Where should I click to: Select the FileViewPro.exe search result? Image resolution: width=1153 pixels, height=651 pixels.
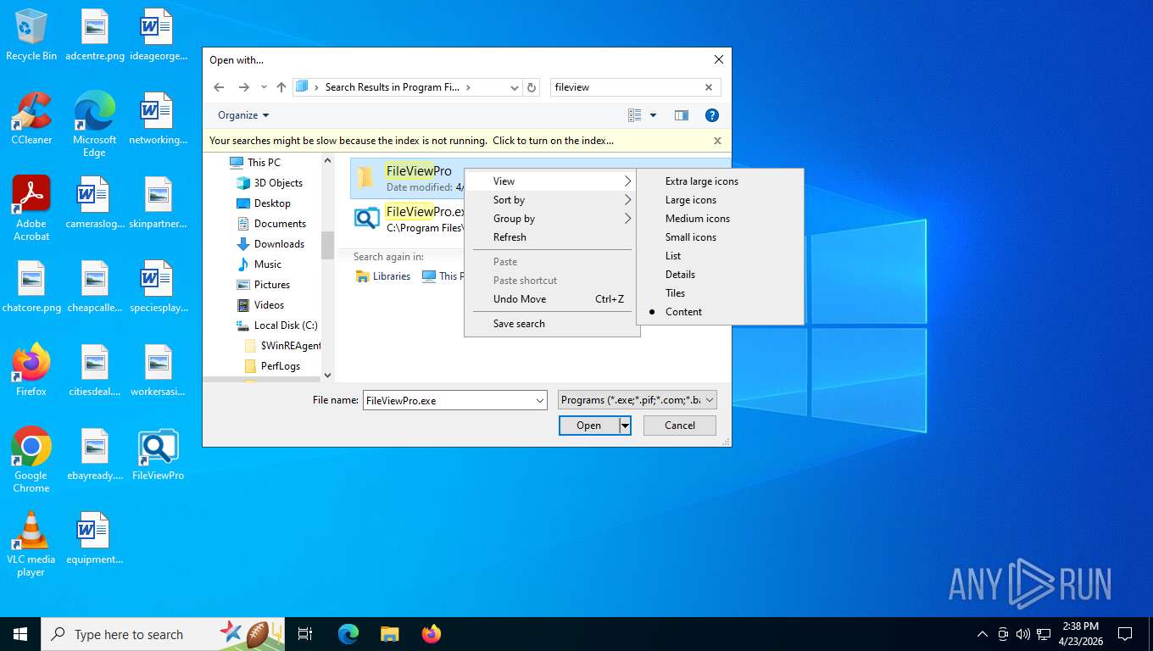[x=409, y=219]
